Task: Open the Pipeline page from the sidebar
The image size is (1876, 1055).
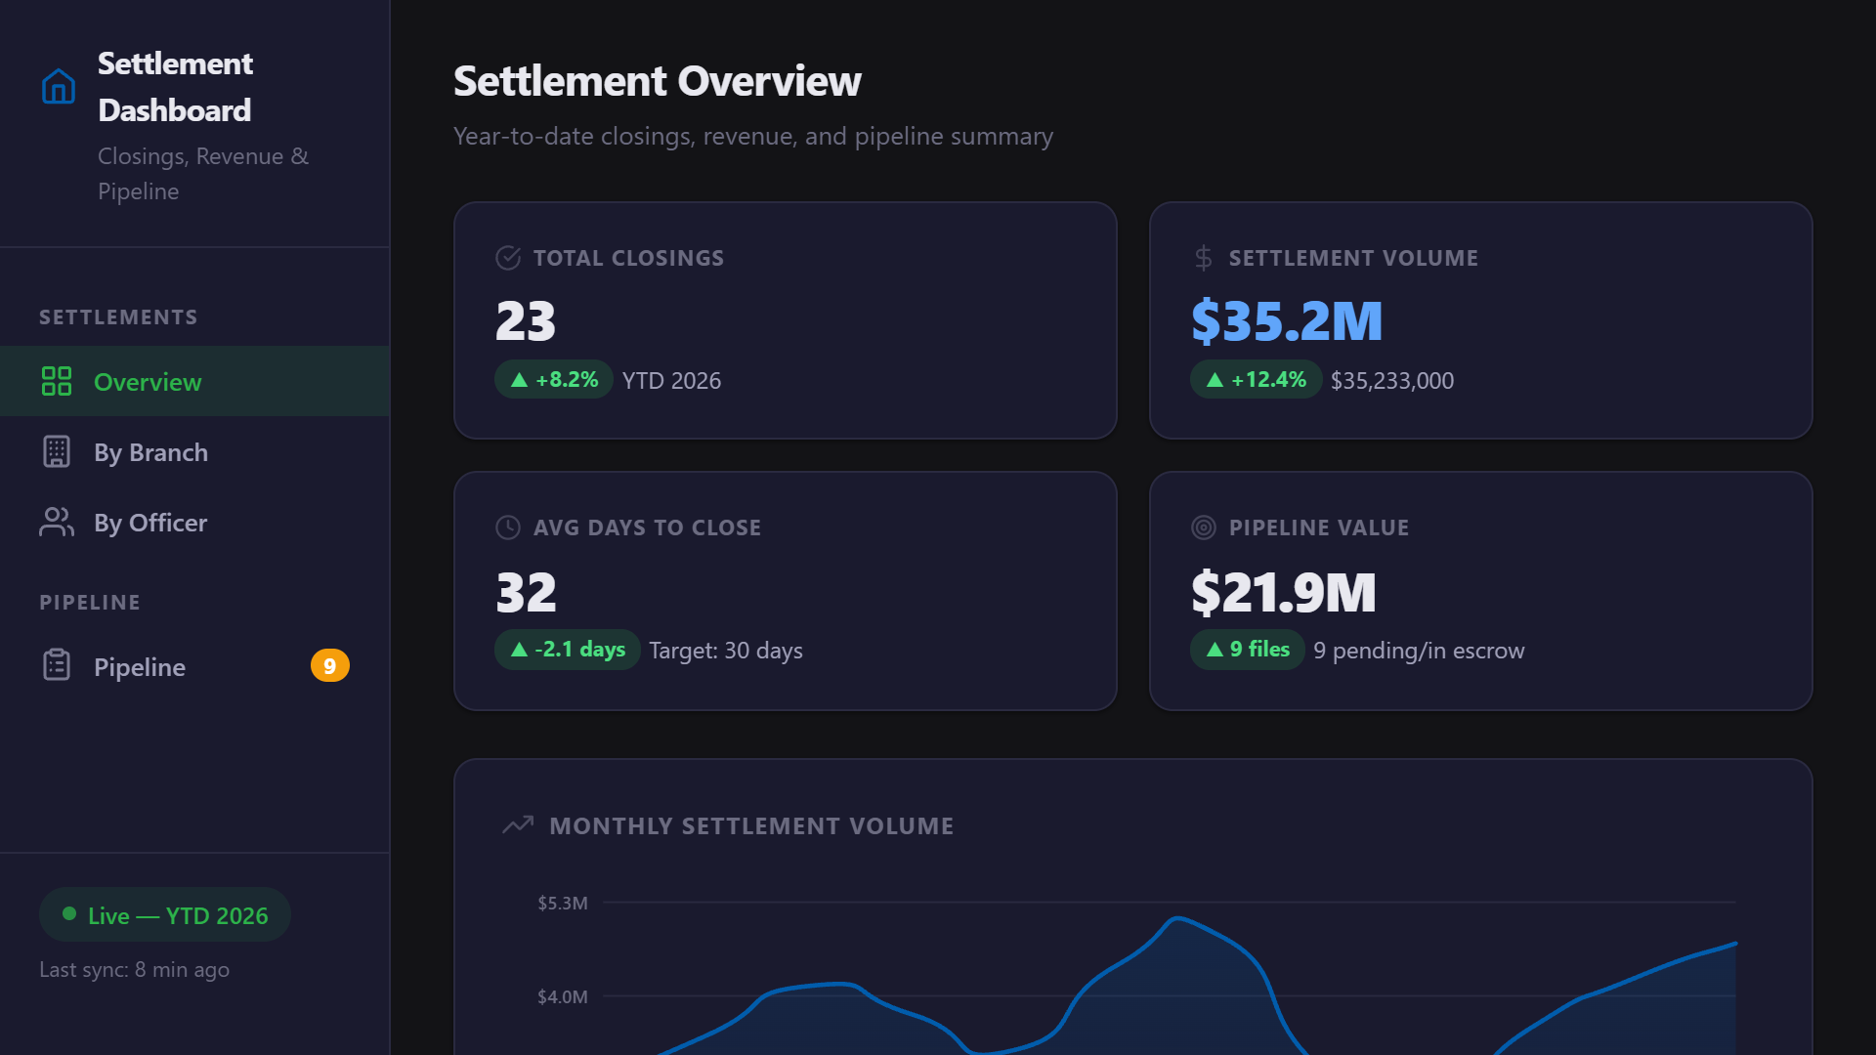Action: [139, 666]
